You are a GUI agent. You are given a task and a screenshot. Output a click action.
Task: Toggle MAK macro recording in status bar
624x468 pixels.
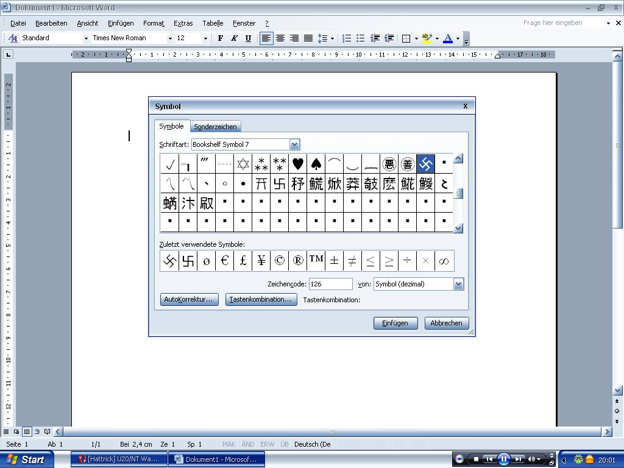[x=229, y=444]
